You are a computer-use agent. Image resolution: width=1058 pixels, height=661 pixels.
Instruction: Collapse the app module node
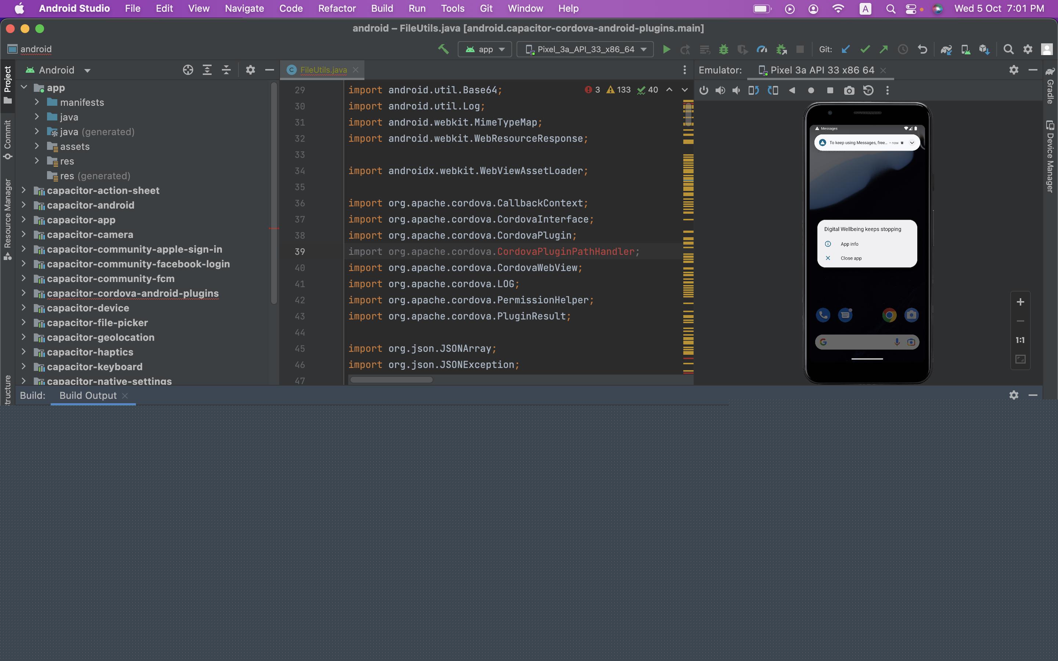pyautogui.click(x=24, y=87)
